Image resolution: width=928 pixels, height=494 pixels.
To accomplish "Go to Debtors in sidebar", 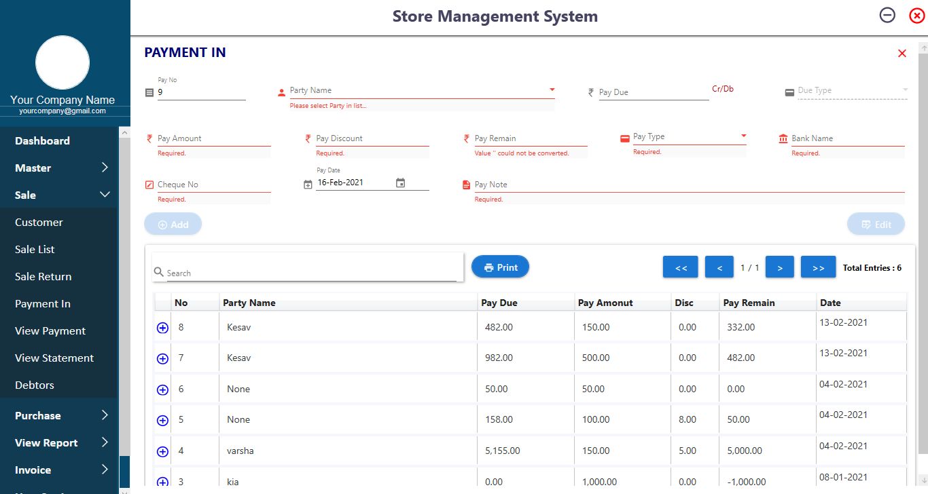I will click(x=35, y=385).
